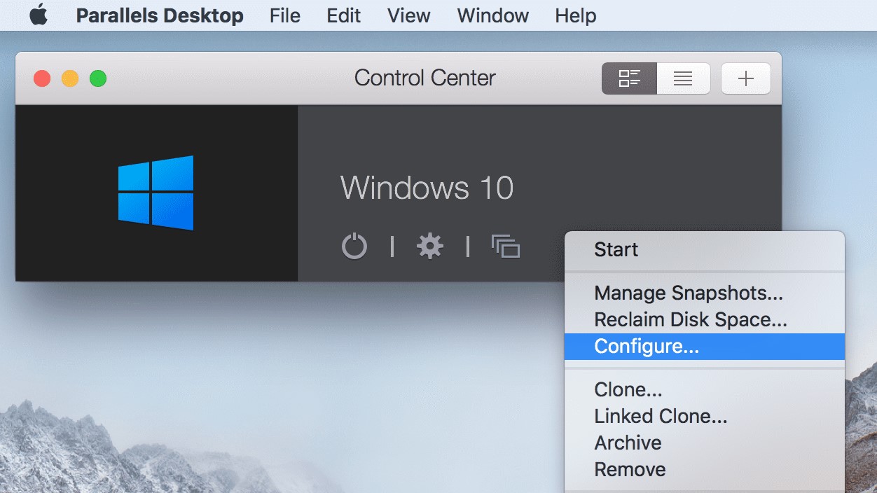Open the Parallels Desktop application menu
The image size is (877, 493).
coord(160,15)
